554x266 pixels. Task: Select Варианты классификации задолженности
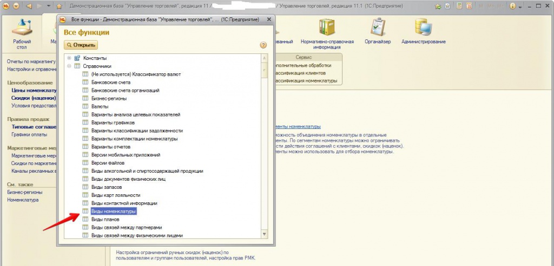[x=137, y=131]
